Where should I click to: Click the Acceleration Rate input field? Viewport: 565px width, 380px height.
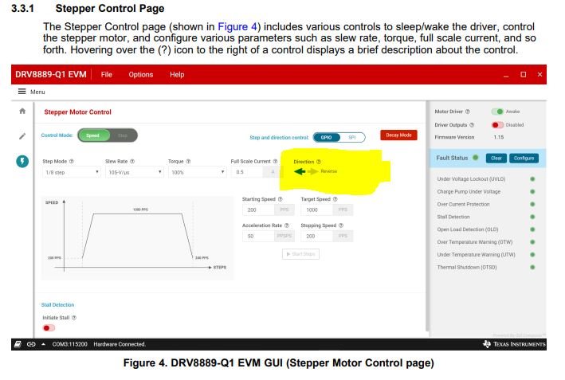pyautogui.click(x=259, y=236)
